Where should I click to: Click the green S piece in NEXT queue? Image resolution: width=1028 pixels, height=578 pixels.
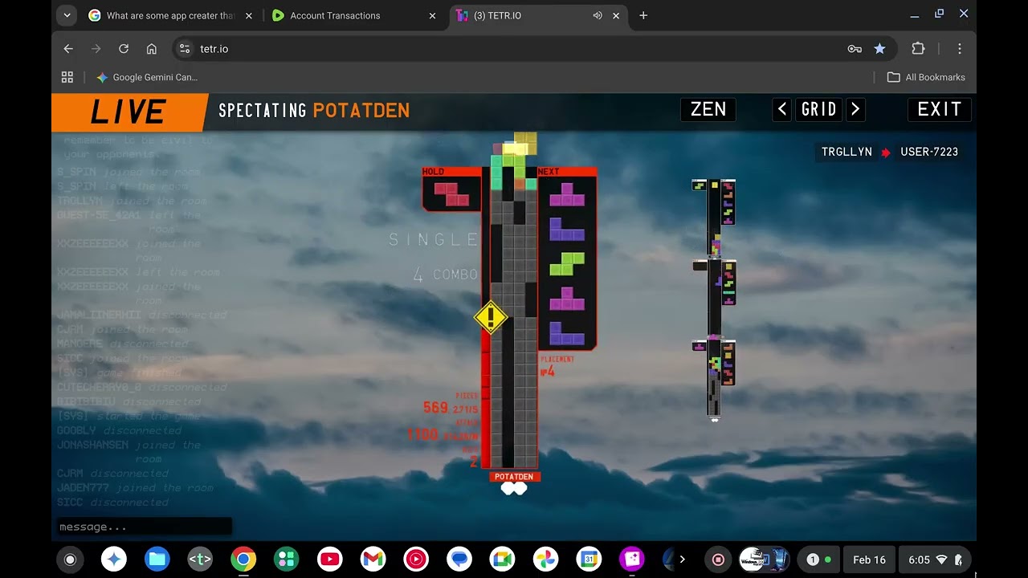(x=567, y=263)
